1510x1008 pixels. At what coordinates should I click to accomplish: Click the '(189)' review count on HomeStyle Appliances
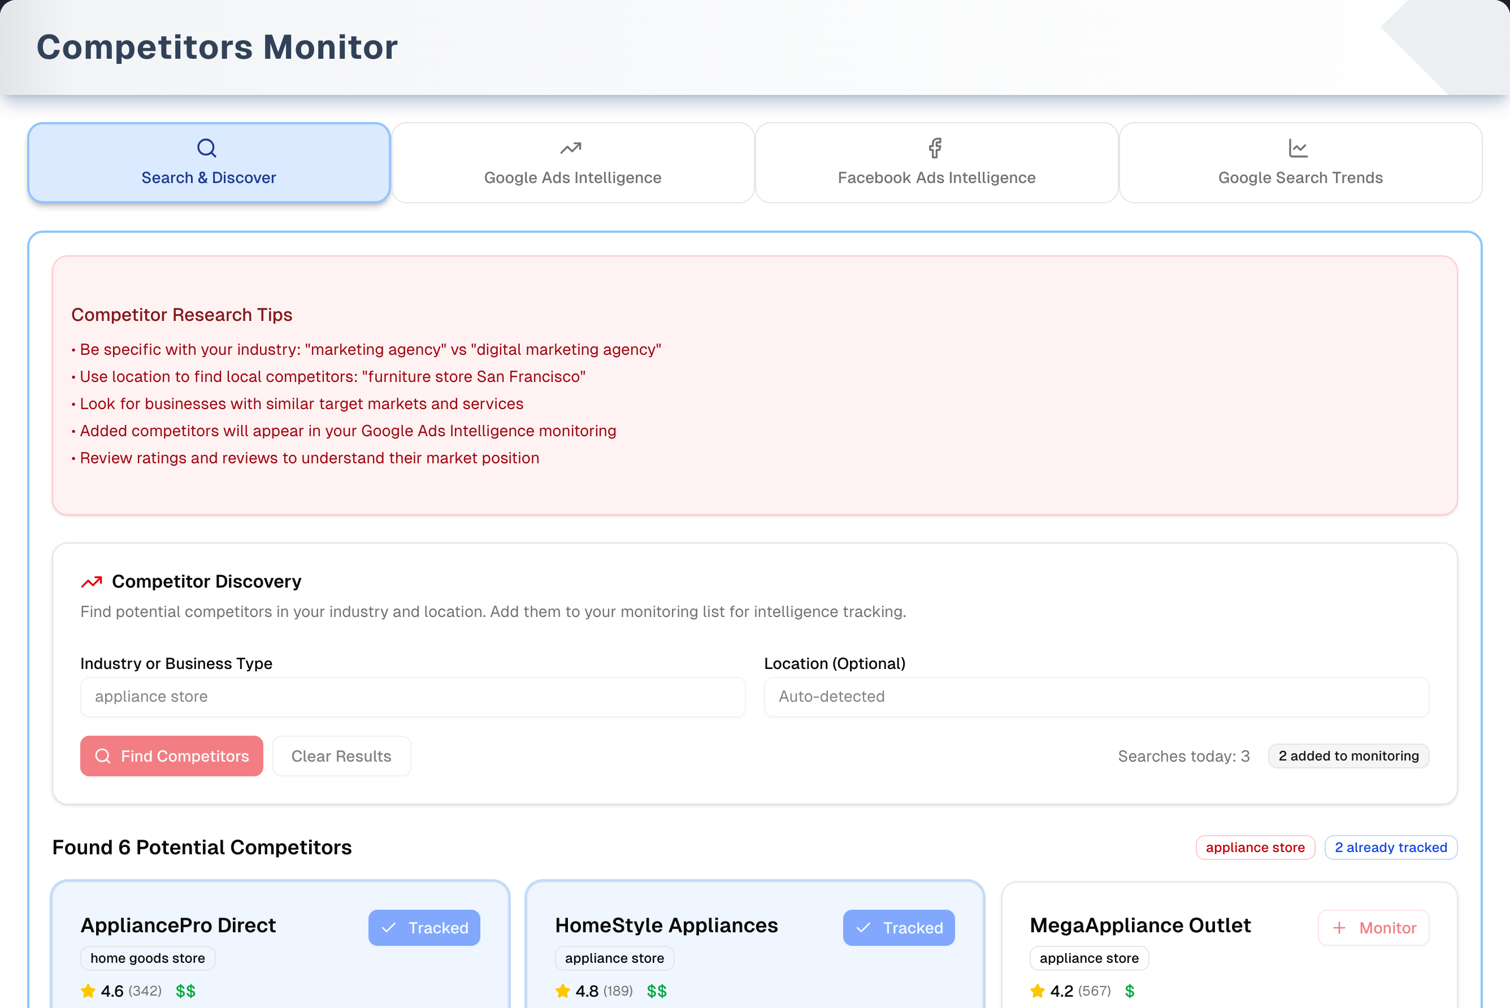click(x=618, y=990)
